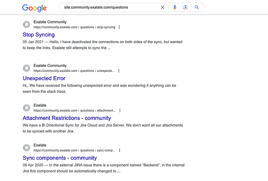Click the questions › sync-comp... breadcrumb URL

click(x=74, y=150)
